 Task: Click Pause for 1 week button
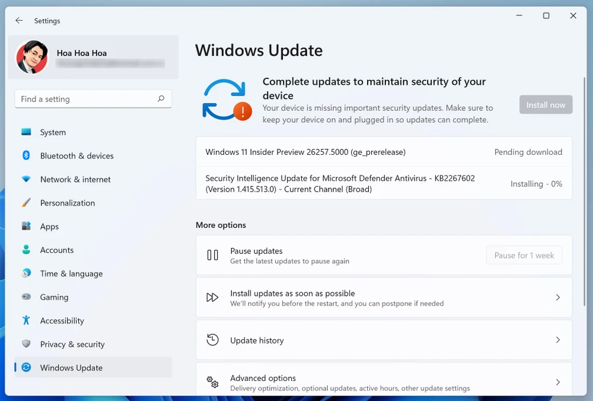pos(524,255)
